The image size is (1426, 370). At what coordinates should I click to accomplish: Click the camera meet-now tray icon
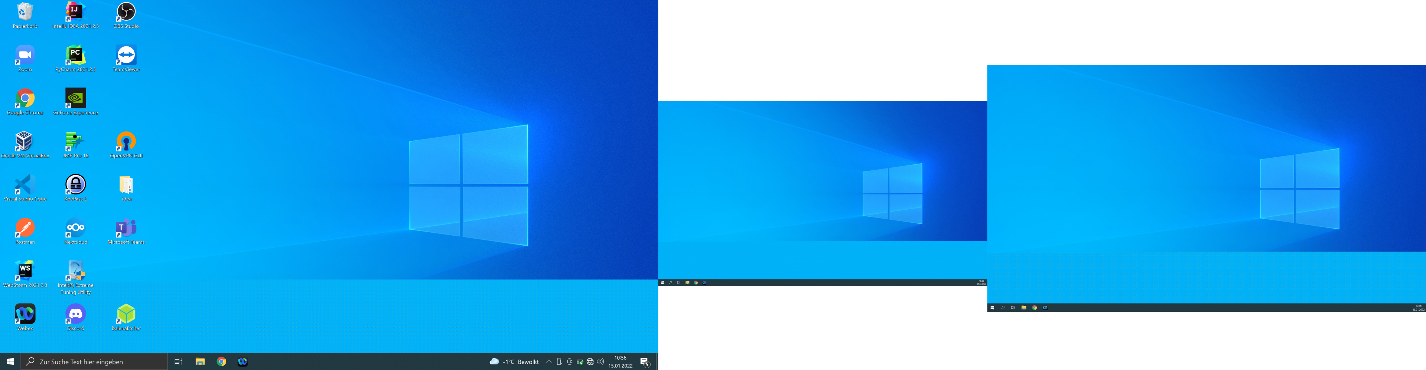pos(570,361)
